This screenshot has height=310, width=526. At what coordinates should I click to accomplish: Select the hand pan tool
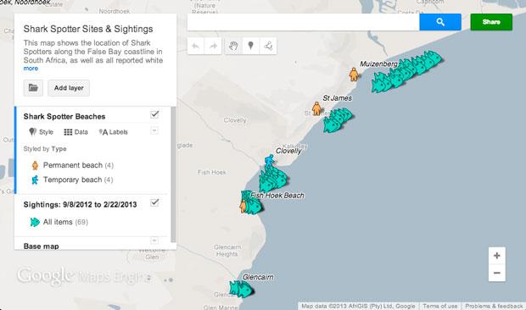point(233,46)
